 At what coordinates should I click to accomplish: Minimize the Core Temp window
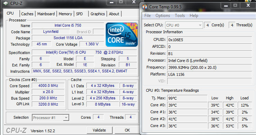click(226, 6)
